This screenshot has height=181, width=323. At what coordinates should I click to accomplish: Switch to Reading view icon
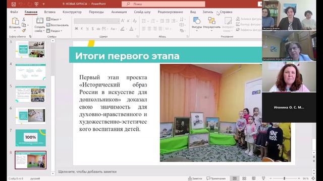254,178
